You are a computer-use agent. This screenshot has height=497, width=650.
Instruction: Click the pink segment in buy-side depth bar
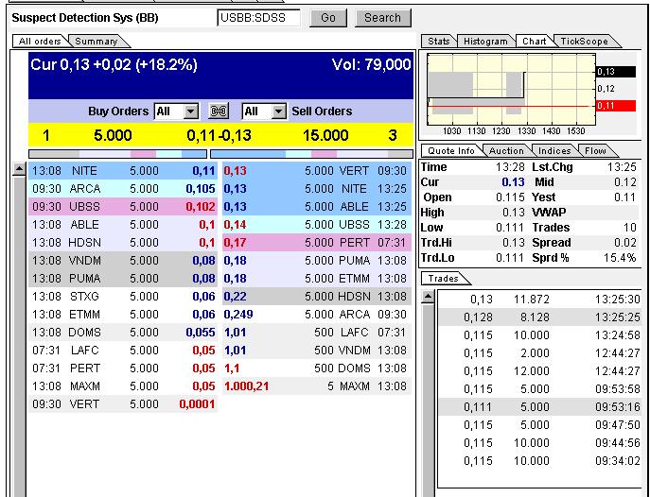[143, 153]
